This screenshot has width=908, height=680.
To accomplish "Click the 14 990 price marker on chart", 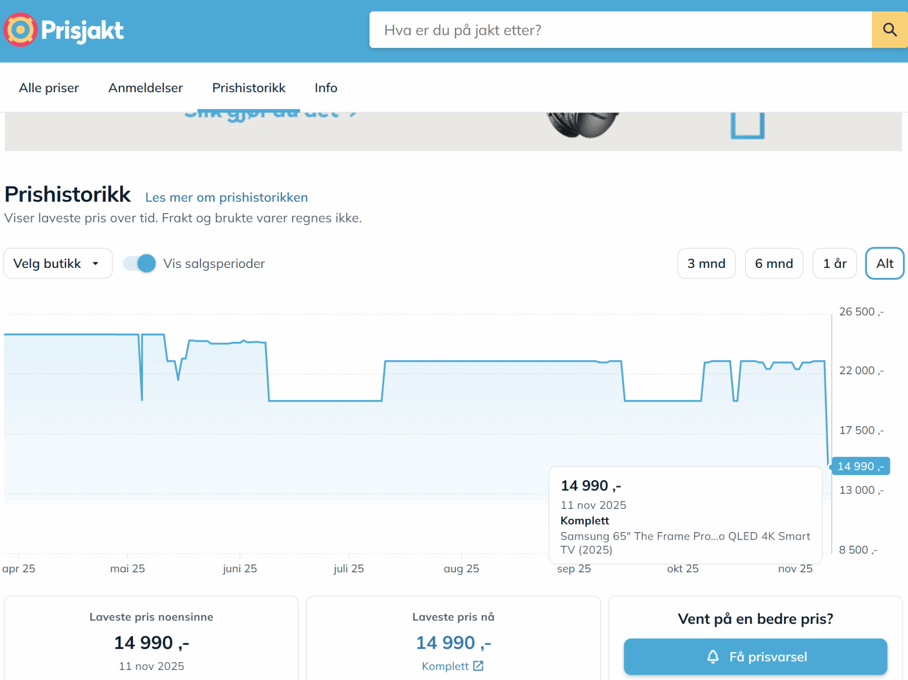I will [x=860, y=466].
